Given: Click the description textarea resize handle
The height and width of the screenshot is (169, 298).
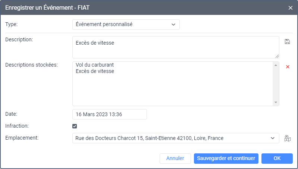Looking at the screenshot, I should tap(277, 56).
